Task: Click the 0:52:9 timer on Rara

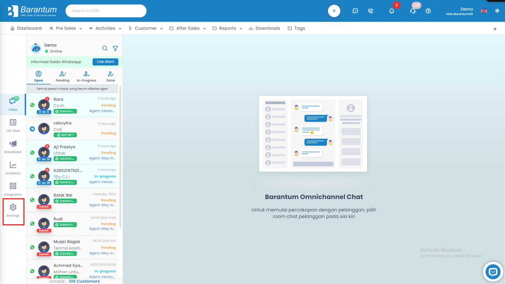Action: [44, 112]
